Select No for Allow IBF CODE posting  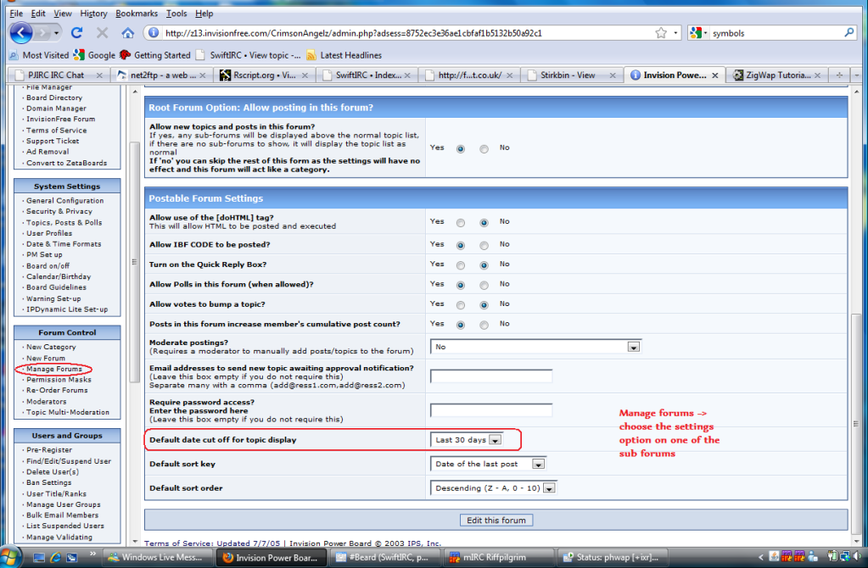484,244
